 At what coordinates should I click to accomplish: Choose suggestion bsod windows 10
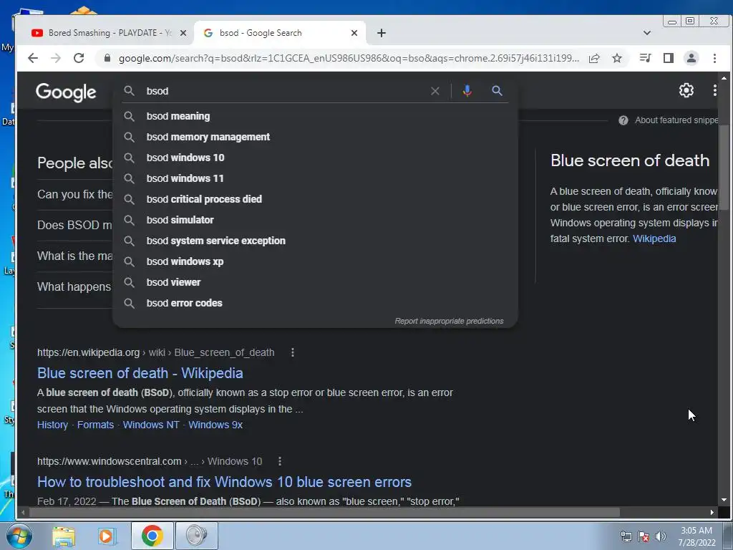[x=315, y=158]
